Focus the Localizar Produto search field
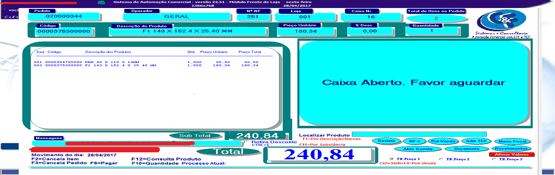 coord(419,134)
